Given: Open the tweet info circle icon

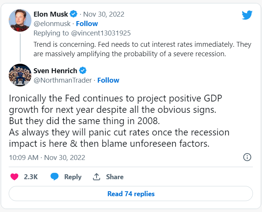Looking at the screenshot, I should coord(247,157).
